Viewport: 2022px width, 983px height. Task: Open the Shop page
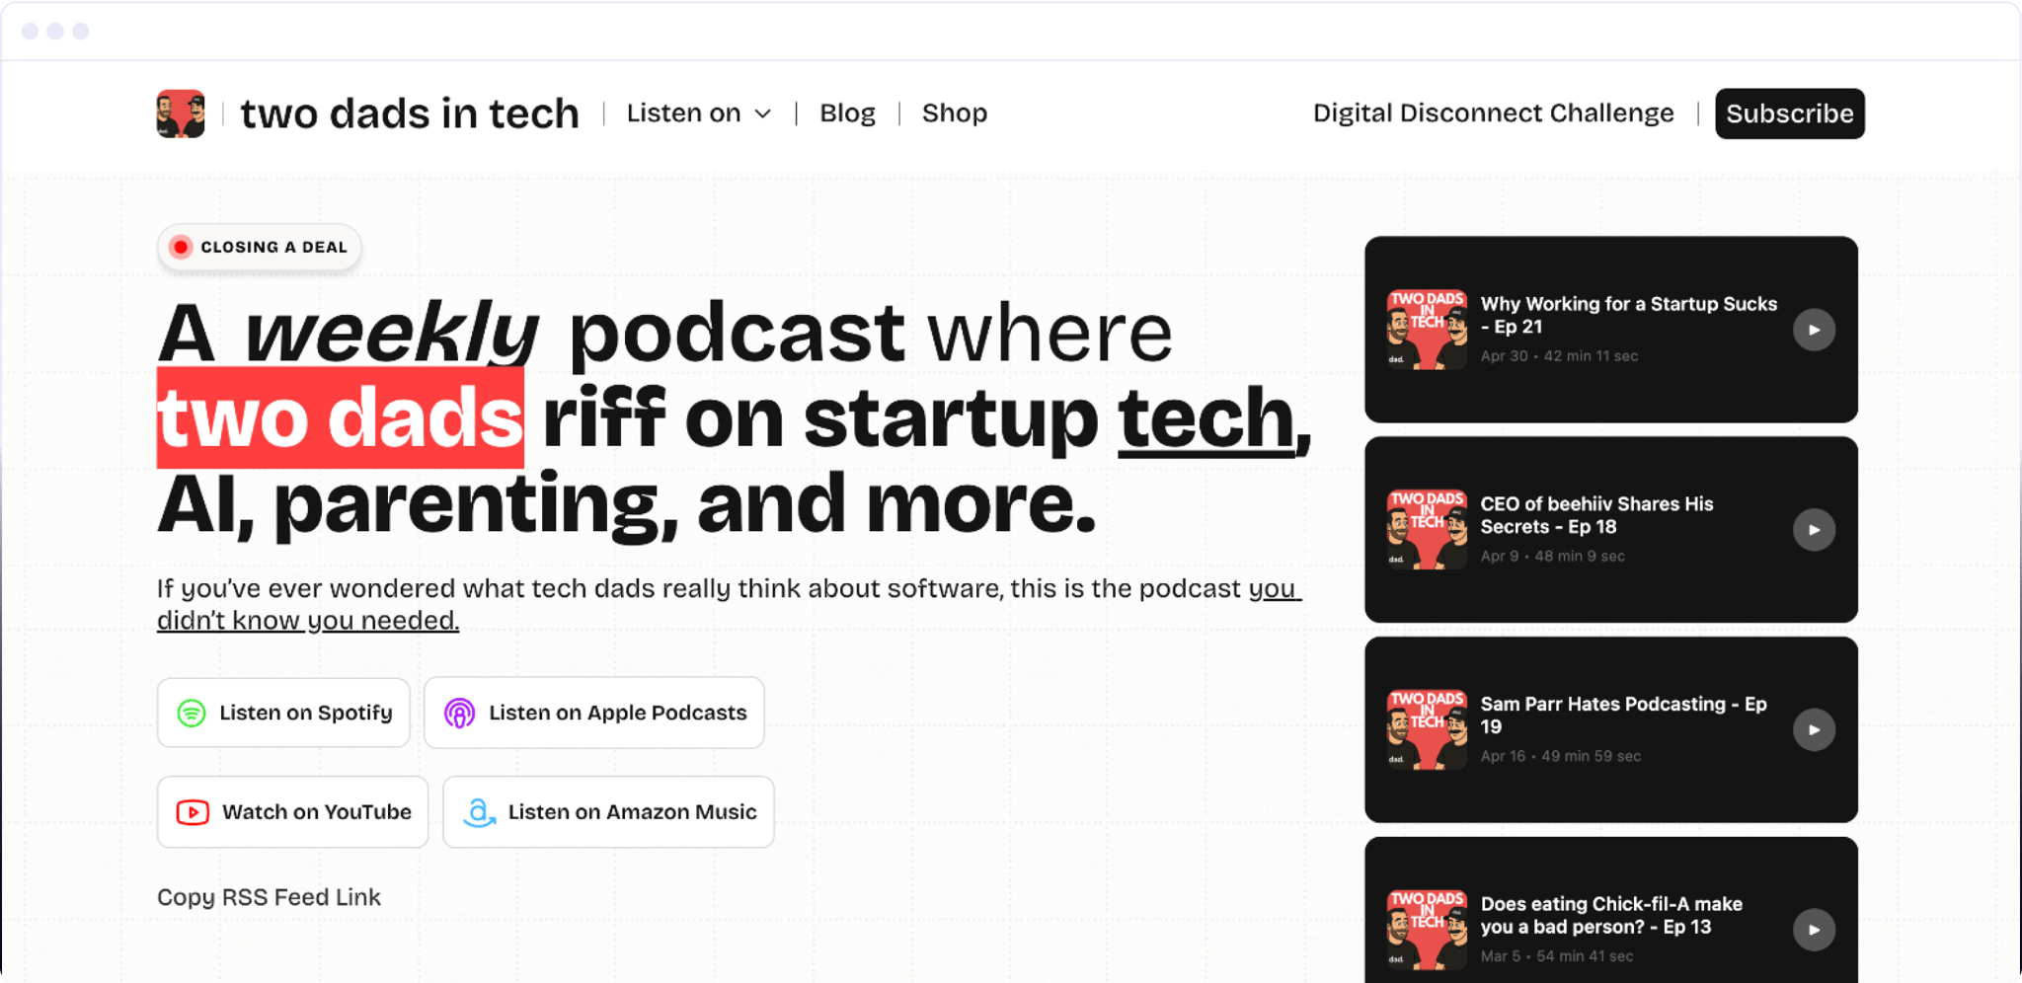954,113
